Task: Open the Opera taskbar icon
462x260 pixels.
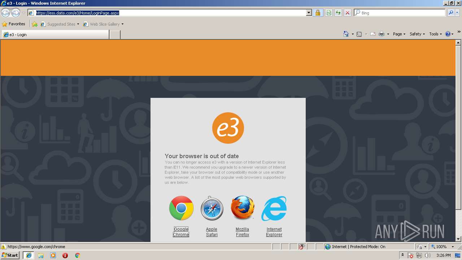Action: coord(65,255)
